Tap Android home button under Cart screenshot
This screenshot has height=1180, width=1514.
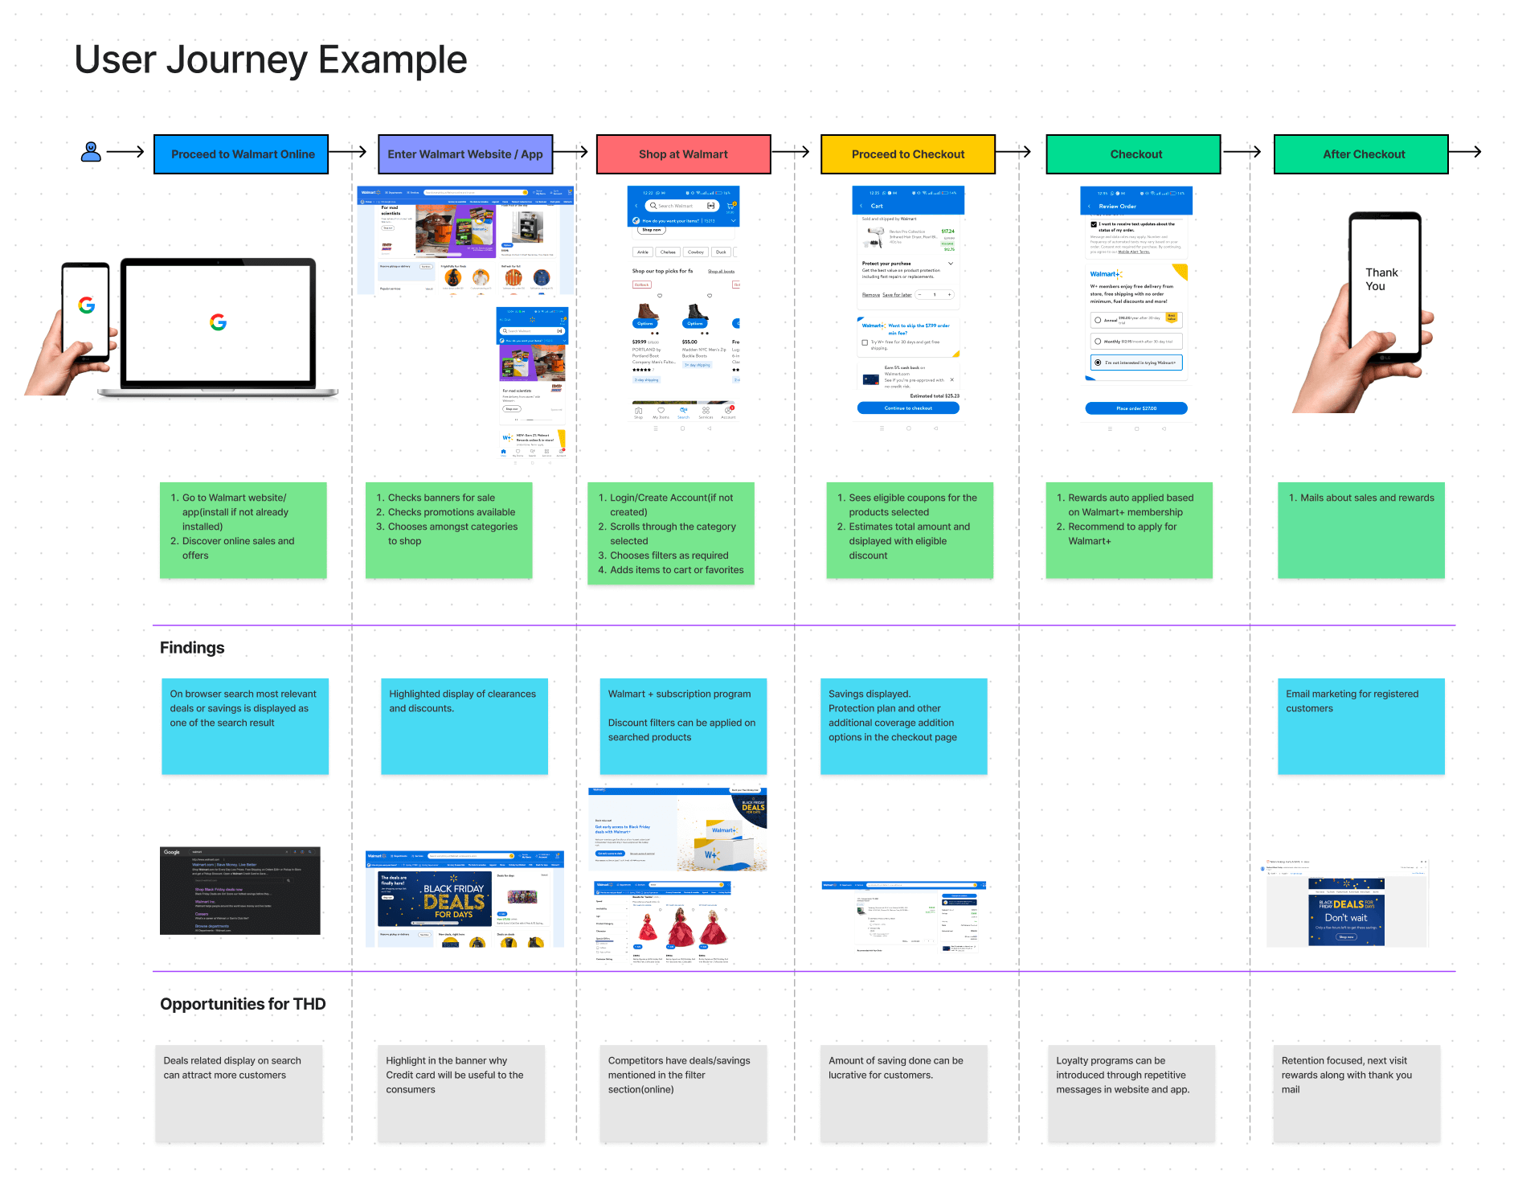tap(909, 428)
